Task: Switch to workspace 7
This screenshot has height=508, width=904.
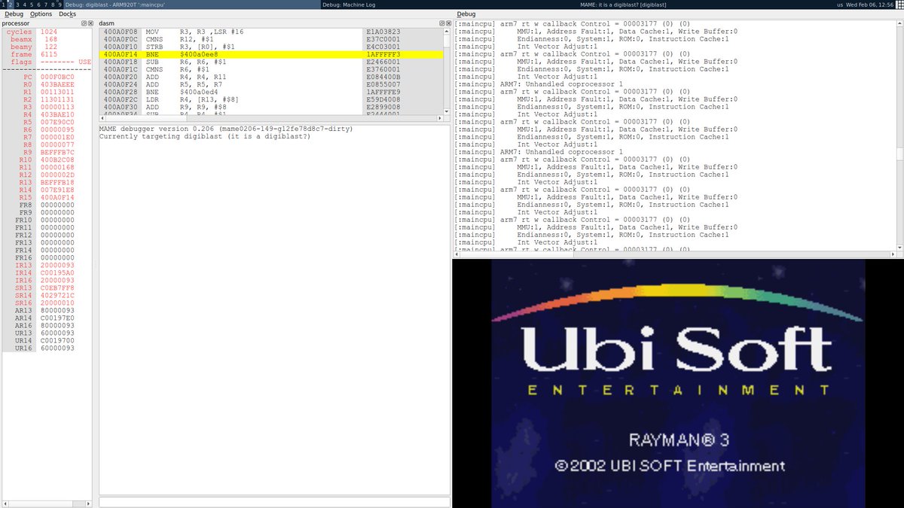Action: tap(45, 5)
